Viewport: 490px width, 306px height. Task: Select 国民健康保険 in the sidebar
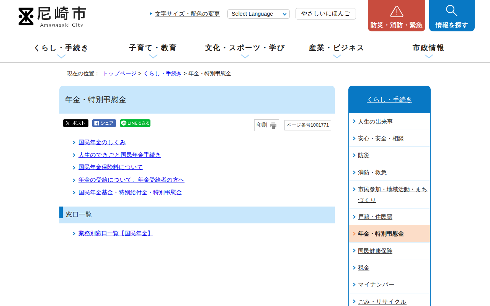[x=375, y=251]
